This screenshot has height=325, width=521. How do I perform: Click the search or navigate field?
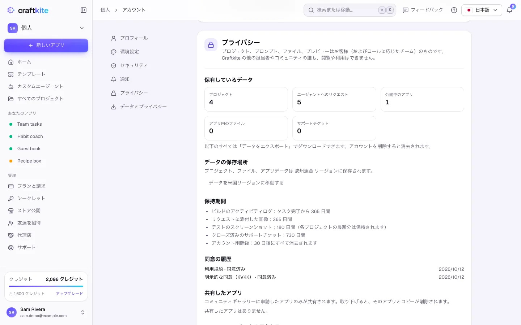350,10
